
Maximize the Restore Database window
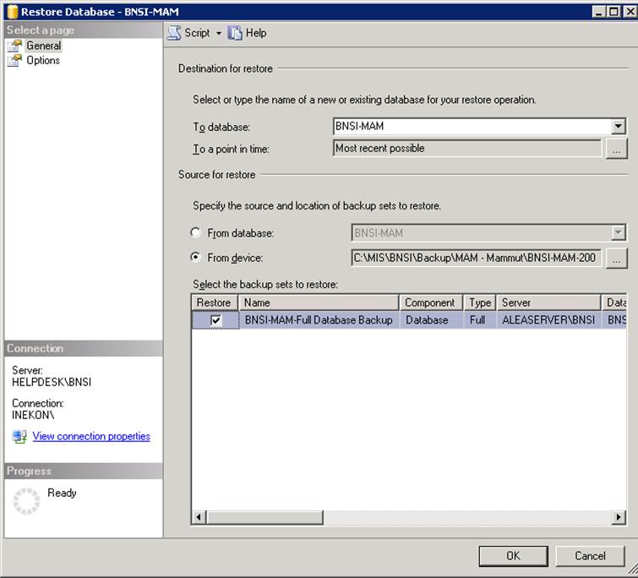pyautogui.click(x=613, y=12)
